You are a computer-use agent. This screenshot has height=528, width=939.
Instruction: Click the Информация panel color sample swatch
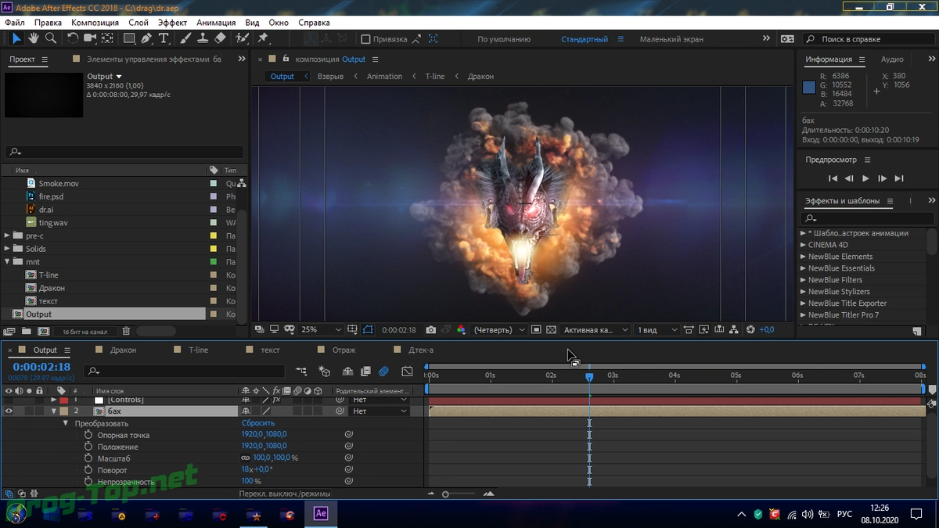click(809, 88)
